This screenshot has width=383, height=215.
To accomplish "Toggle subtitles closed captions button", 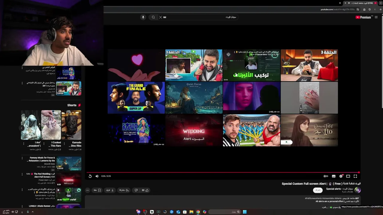I will (x=334, y=176).
